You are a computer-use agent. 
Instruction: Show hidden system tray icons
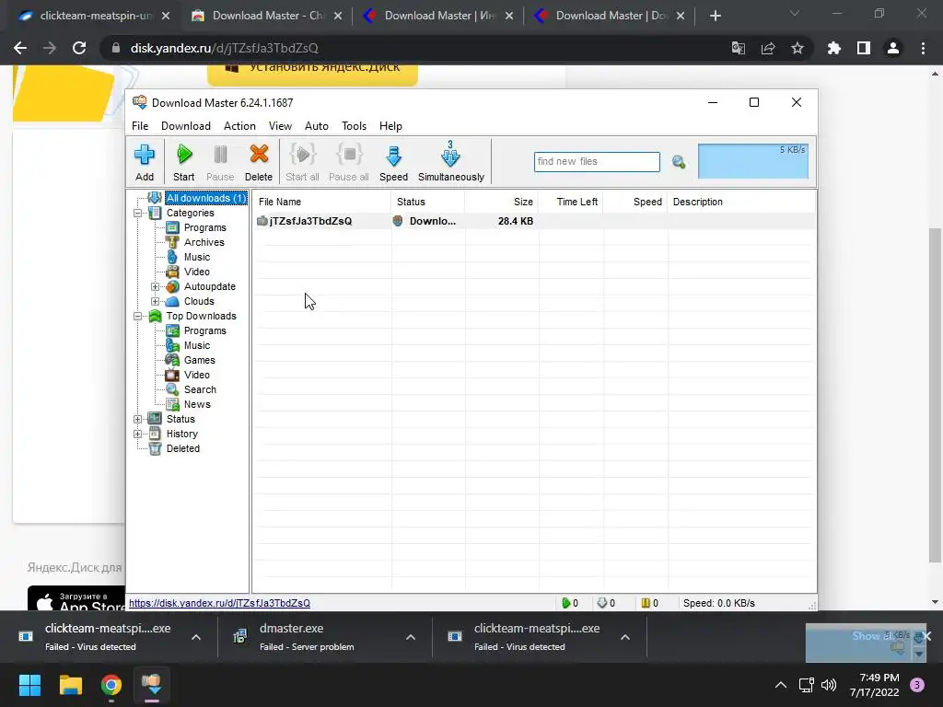pos(781,685)
